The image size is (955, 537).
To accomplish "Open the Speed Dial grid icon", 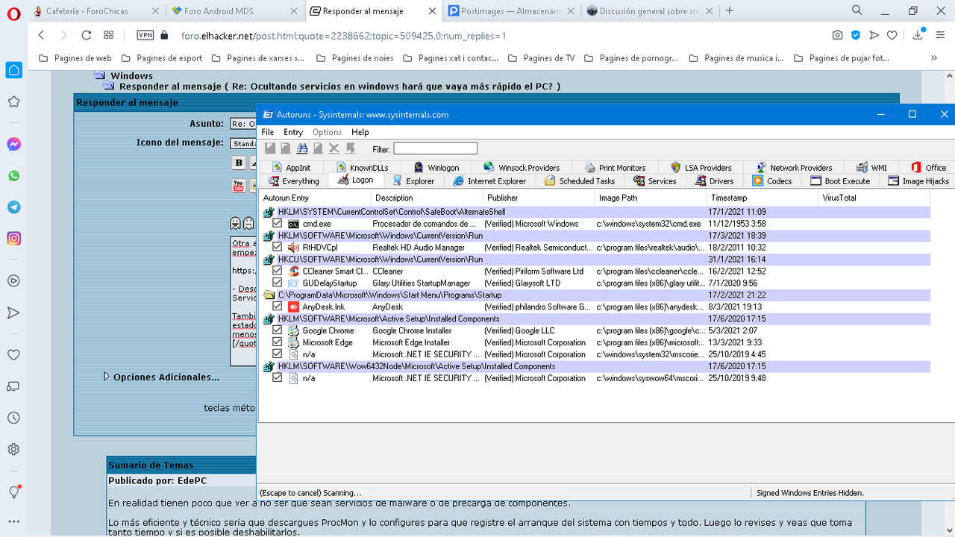I will coord(108,35).
